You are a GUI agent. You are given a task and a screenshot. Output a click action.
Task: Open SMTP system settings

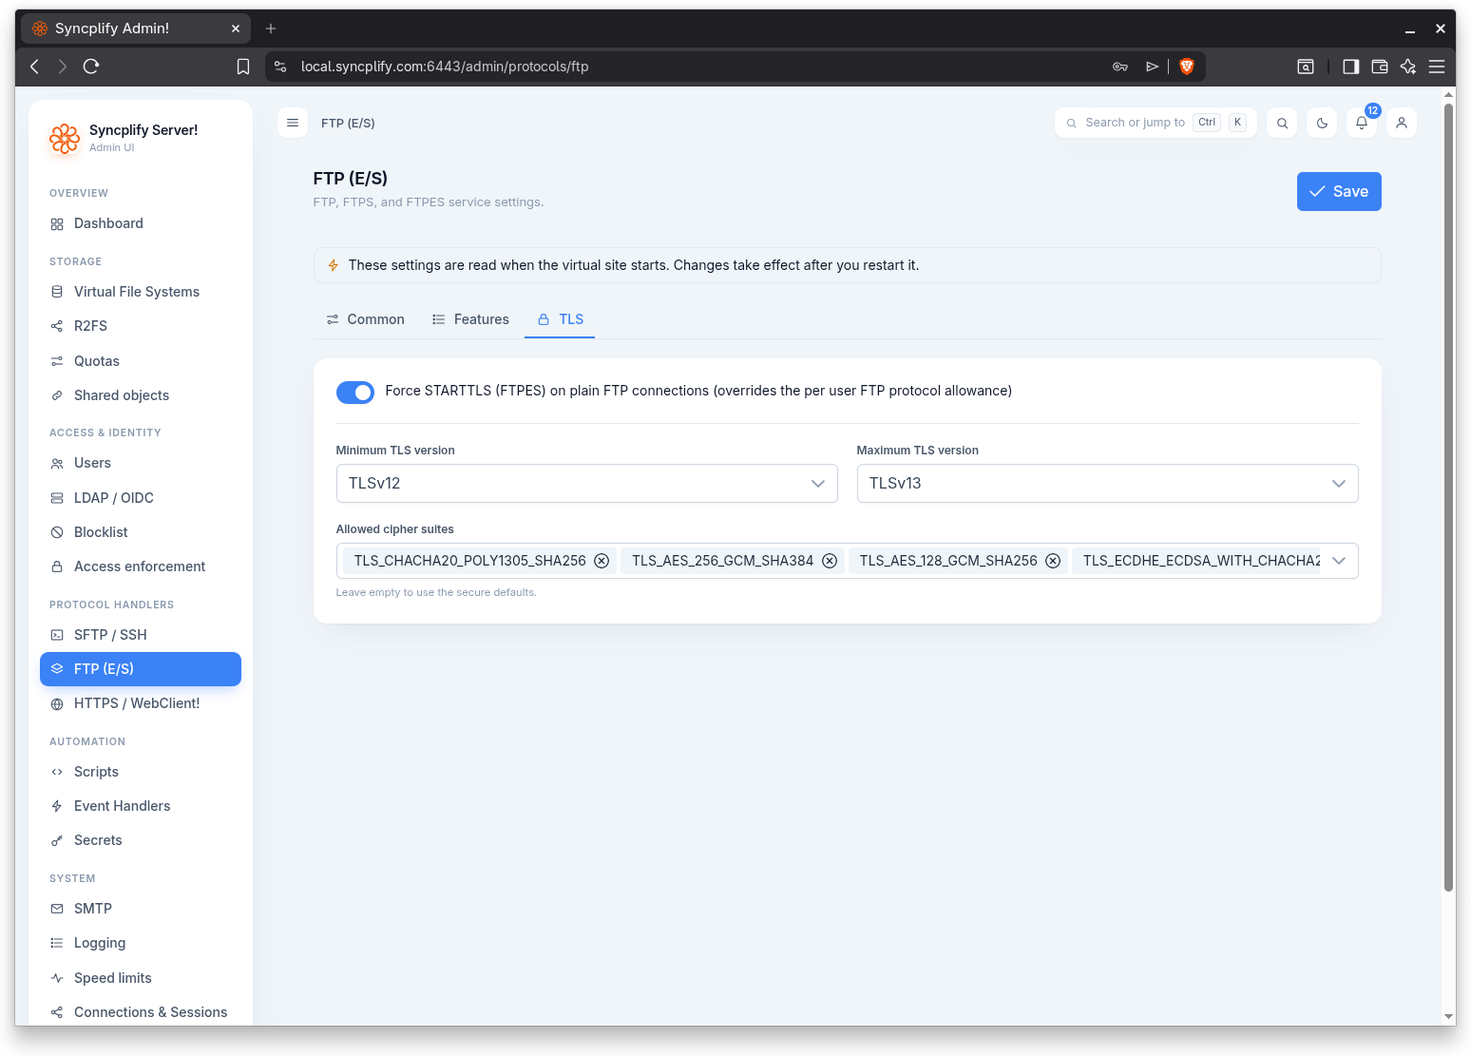click(141, 909)
